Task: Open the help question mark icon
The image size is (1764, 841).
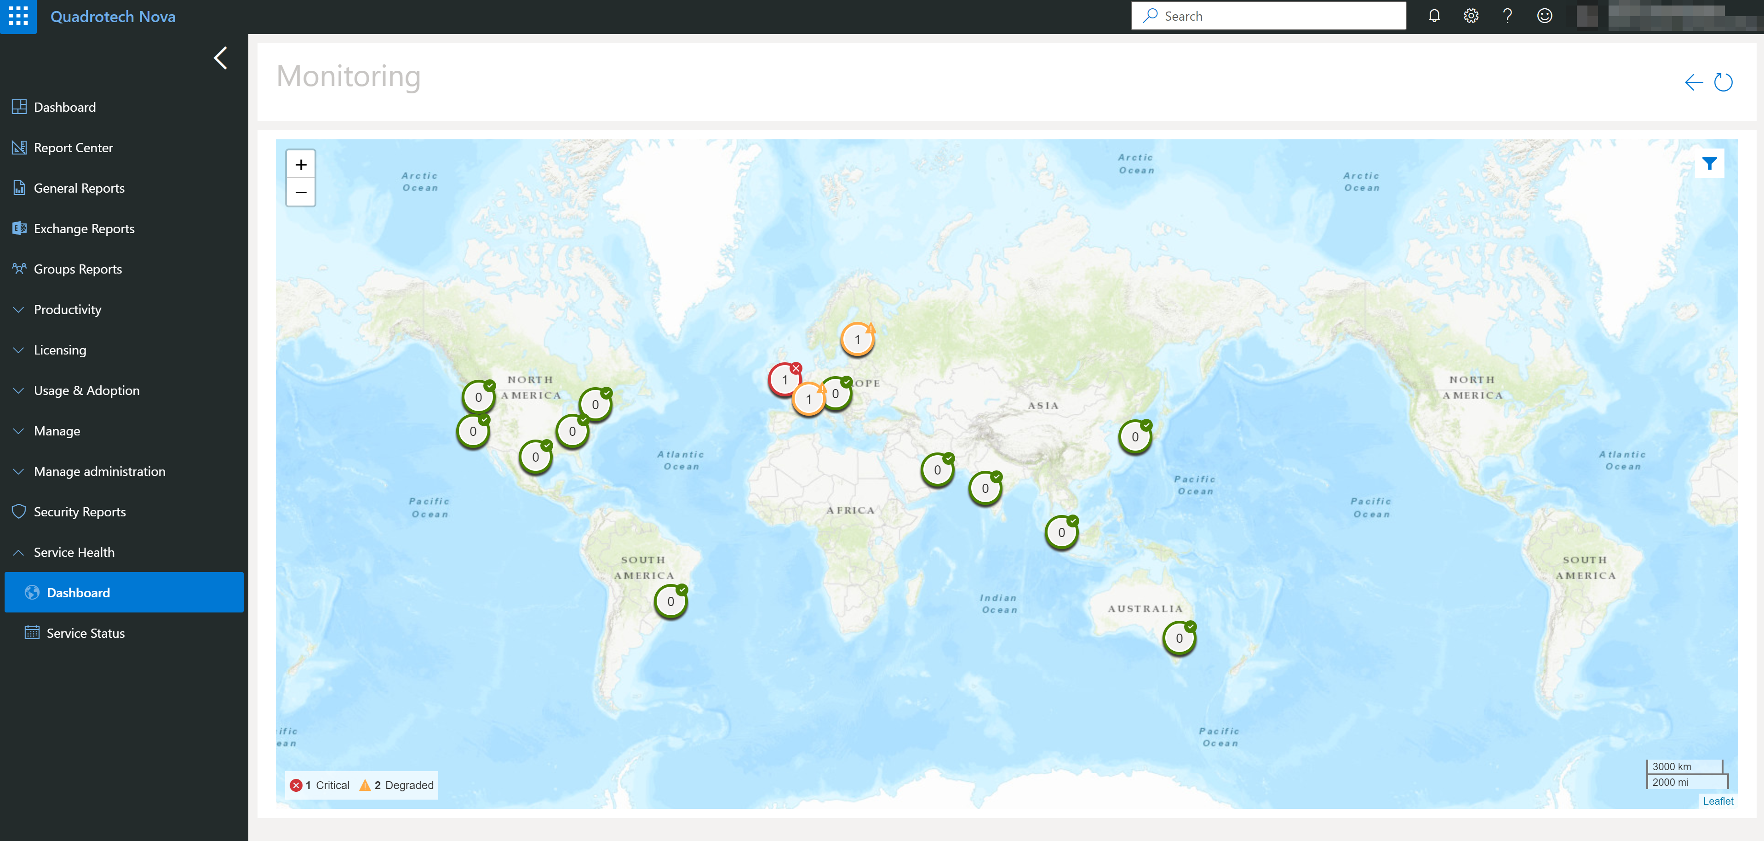Action: pos(1507,16)
